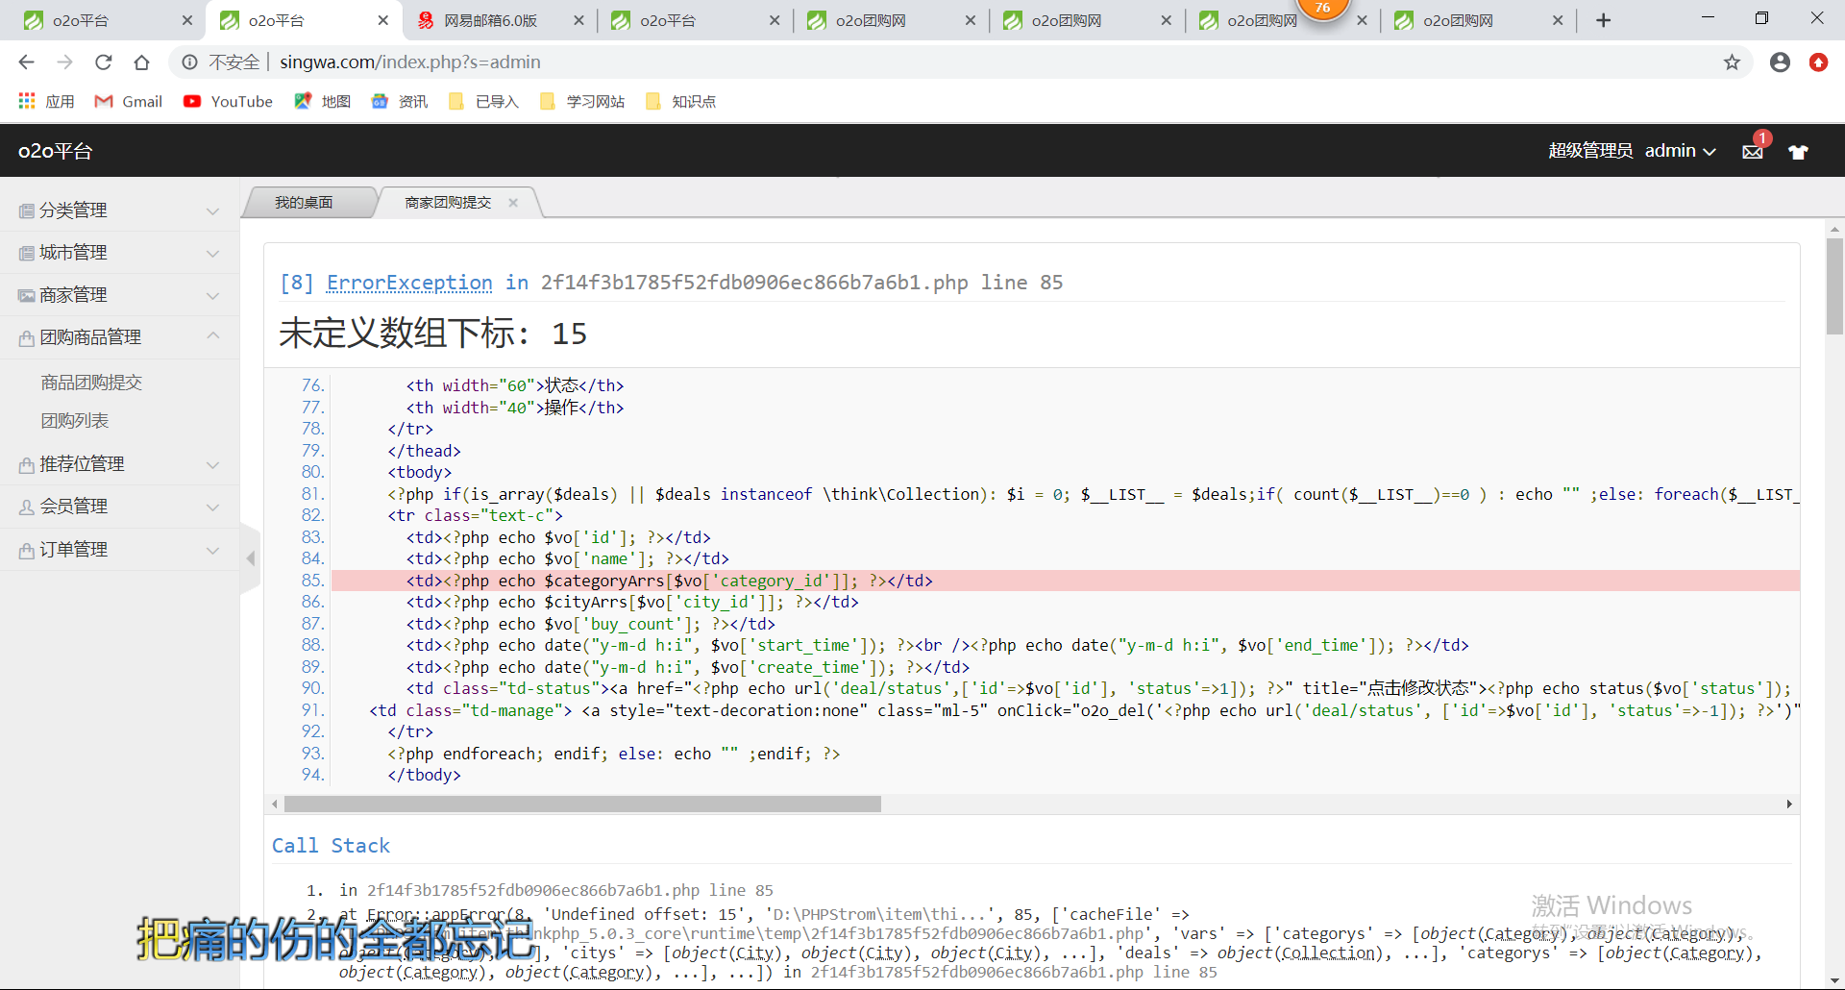Open the Gmail bookmark
Image resolution: width=1845 pixels, height=990 pixels.
(128, 101)
